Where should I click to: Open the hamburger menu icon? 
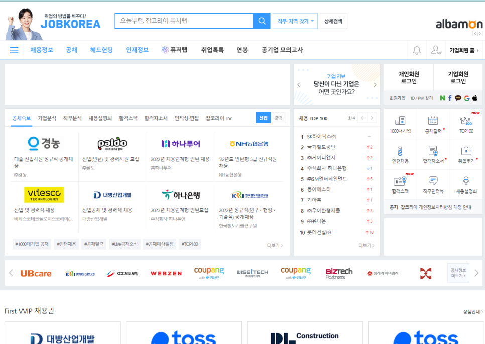14,50
